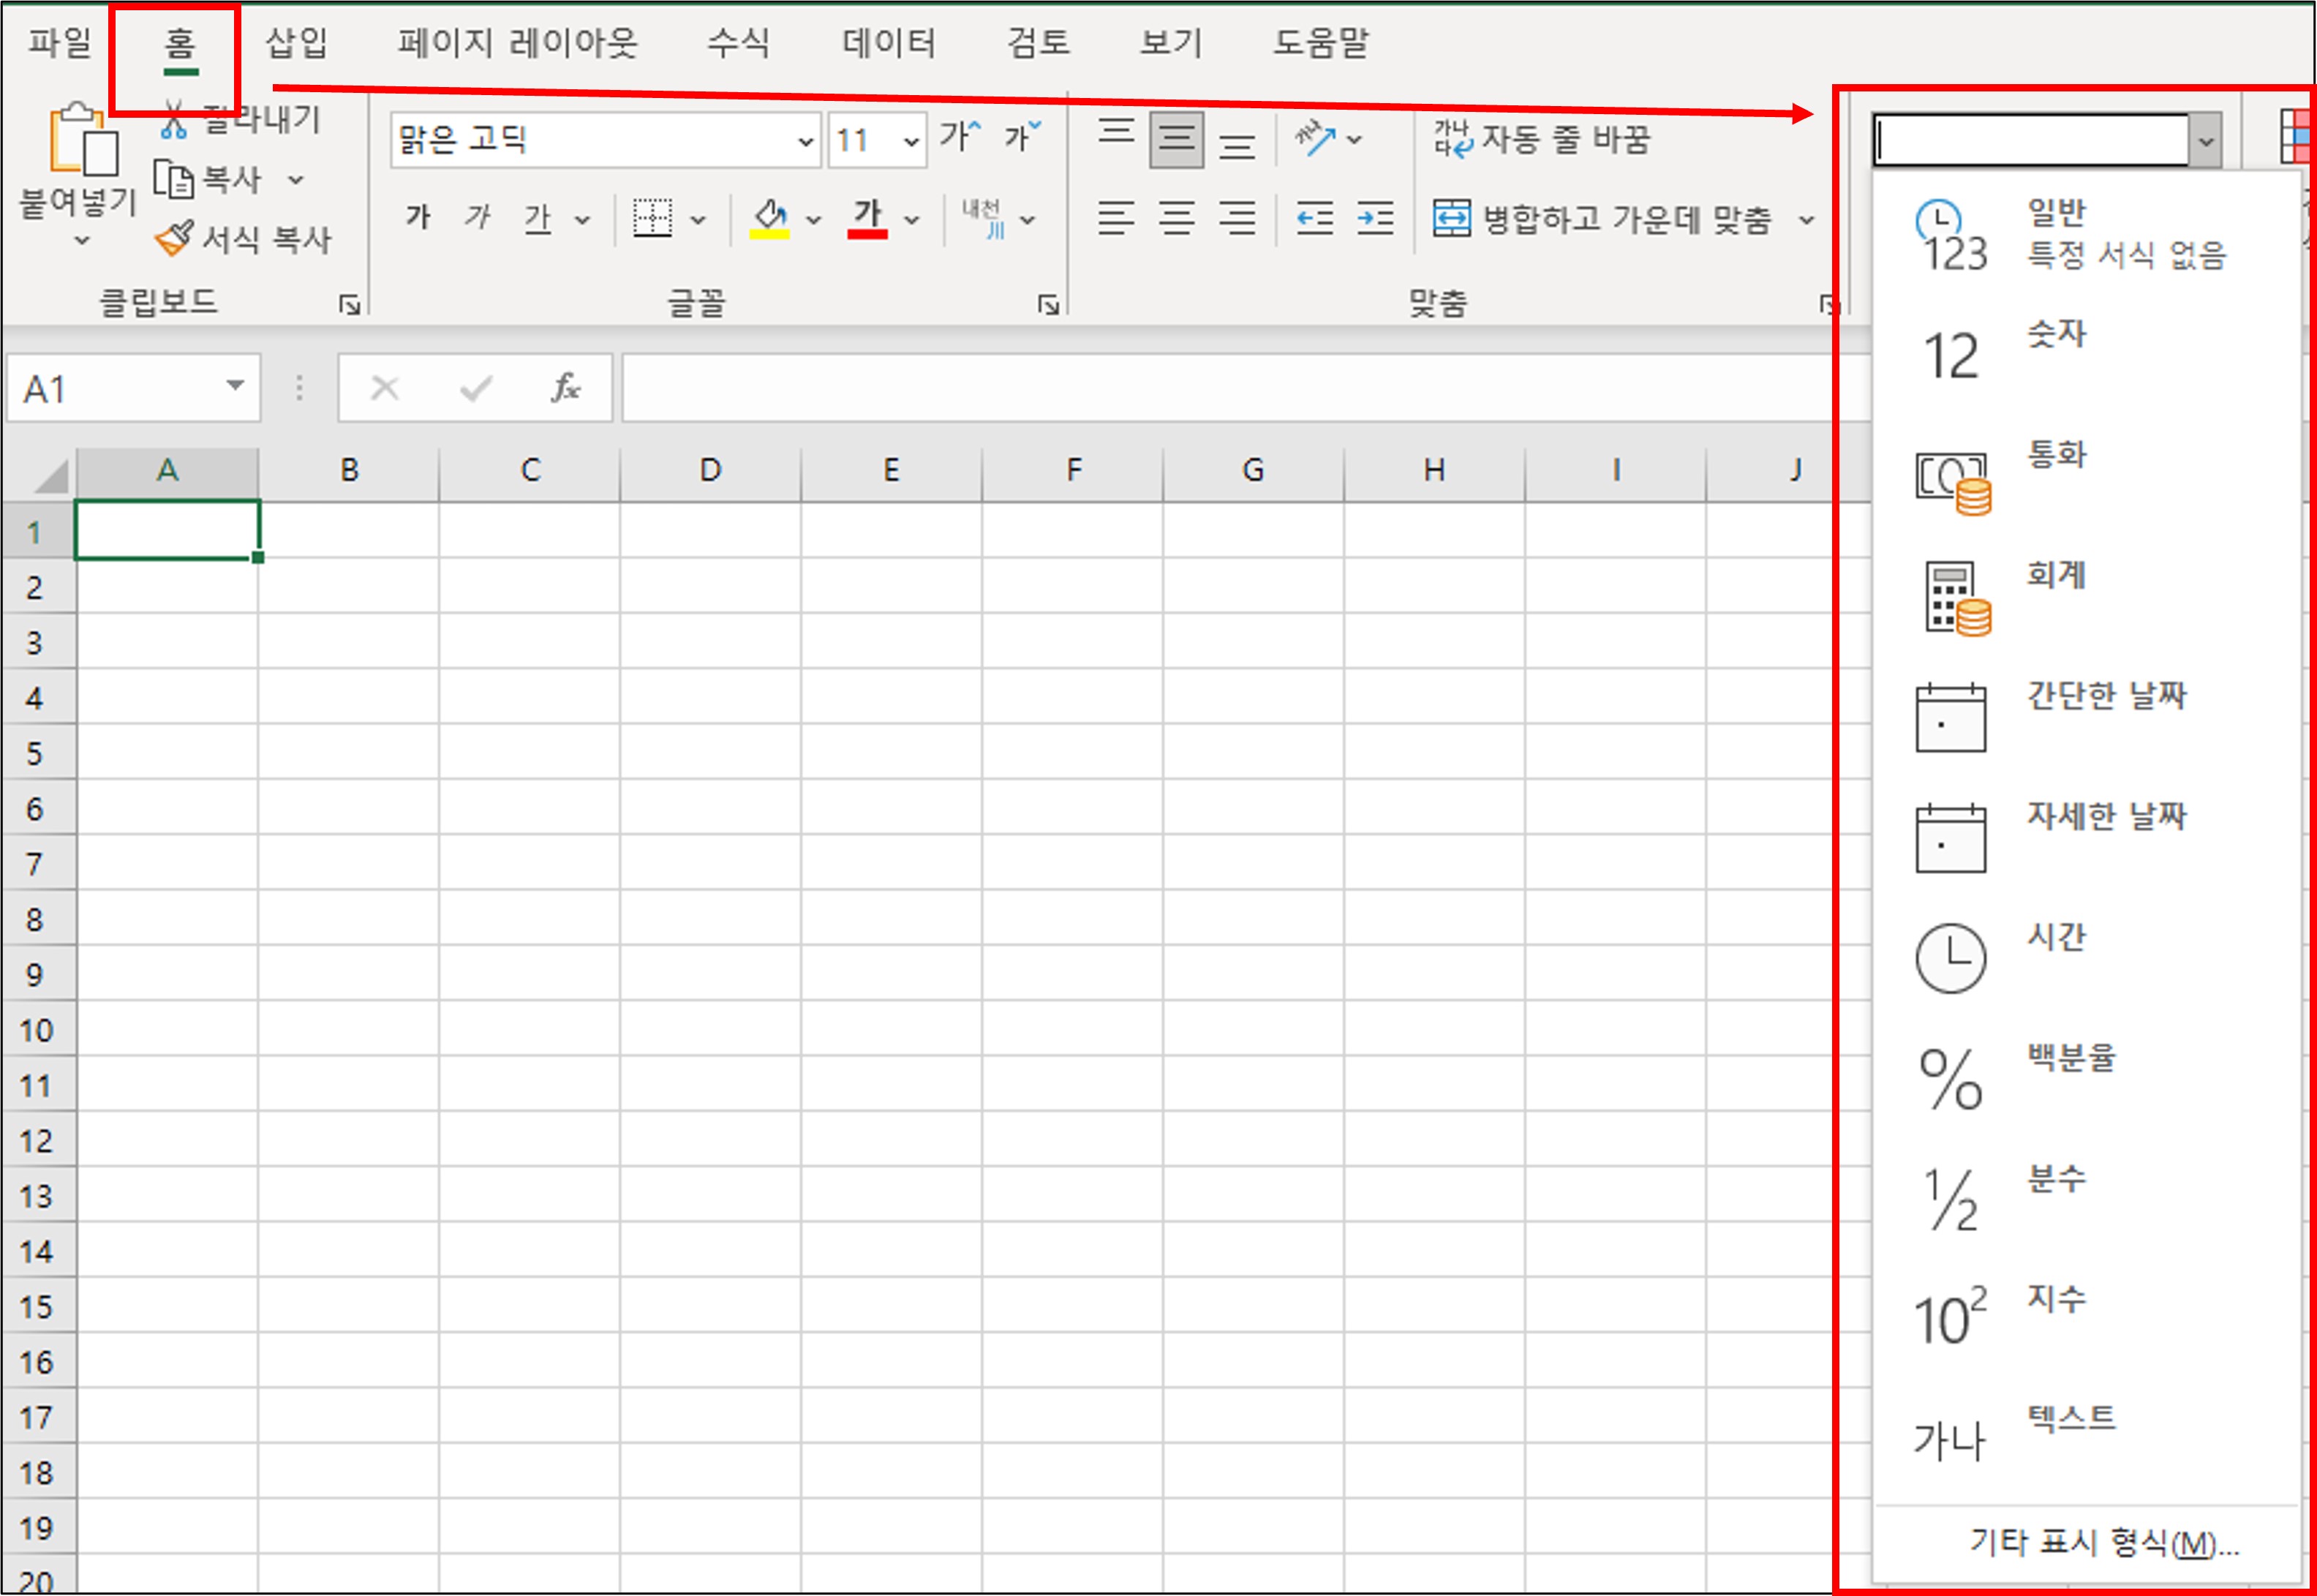Click the decrease indent icon
2317x1596 pixels.
[x=1314, y=218]
